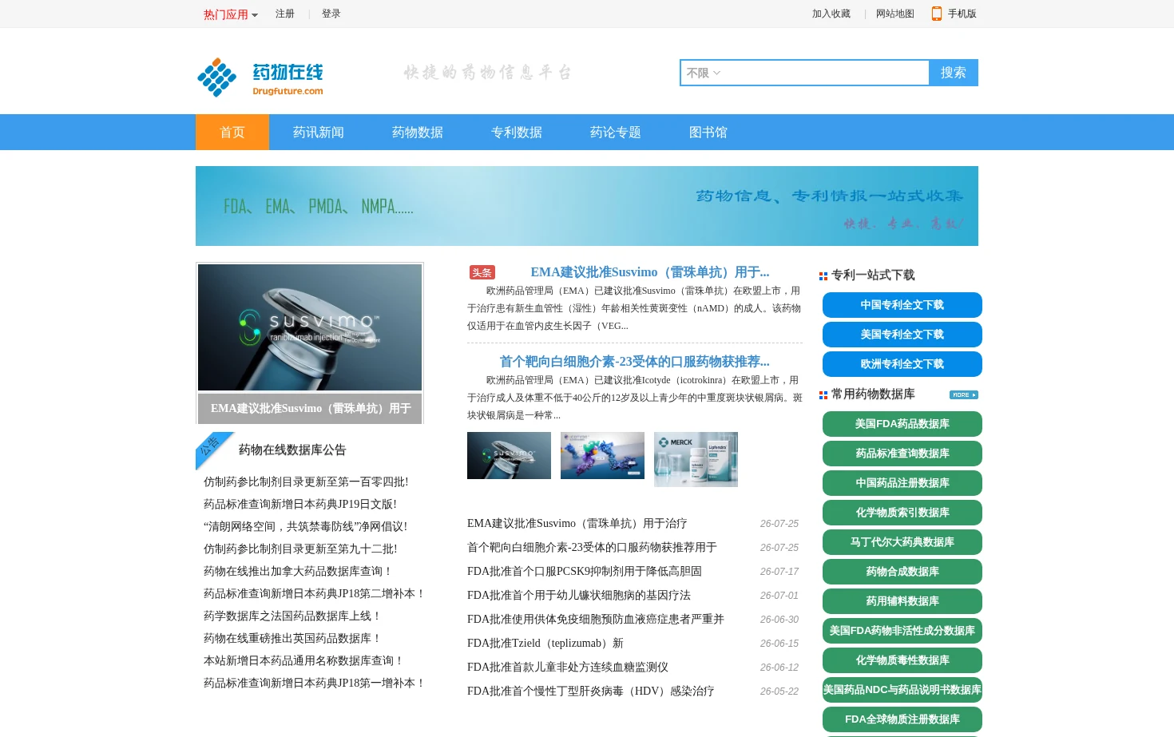Open news EMA建议批准Susvimo dated 26-07-25
This screenshot has width=1174, height=737.
click(x=577, y=524)
